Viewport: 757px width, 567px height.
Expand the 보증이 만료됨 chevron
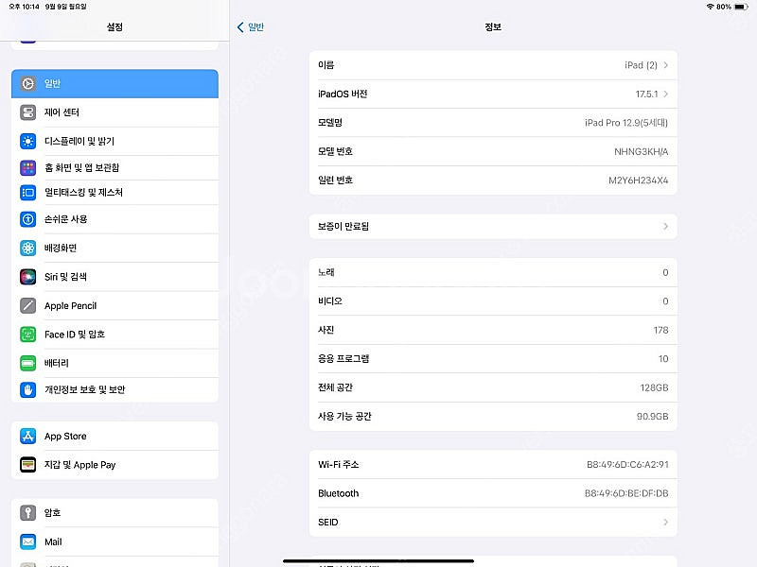[666, 226]
